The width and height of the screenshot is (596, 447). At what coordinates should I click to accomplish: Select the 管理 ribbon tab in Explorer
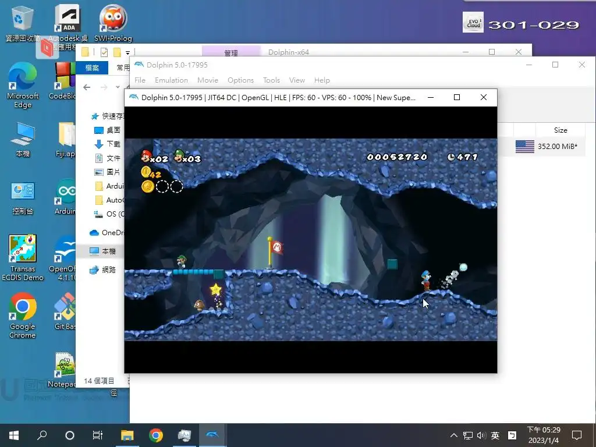click(231, 52)
